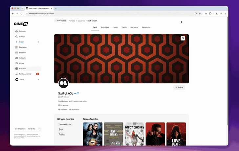Open Portada breadcrumb link
The height and width of the screenshot is (151, 239).
[72, 21]
